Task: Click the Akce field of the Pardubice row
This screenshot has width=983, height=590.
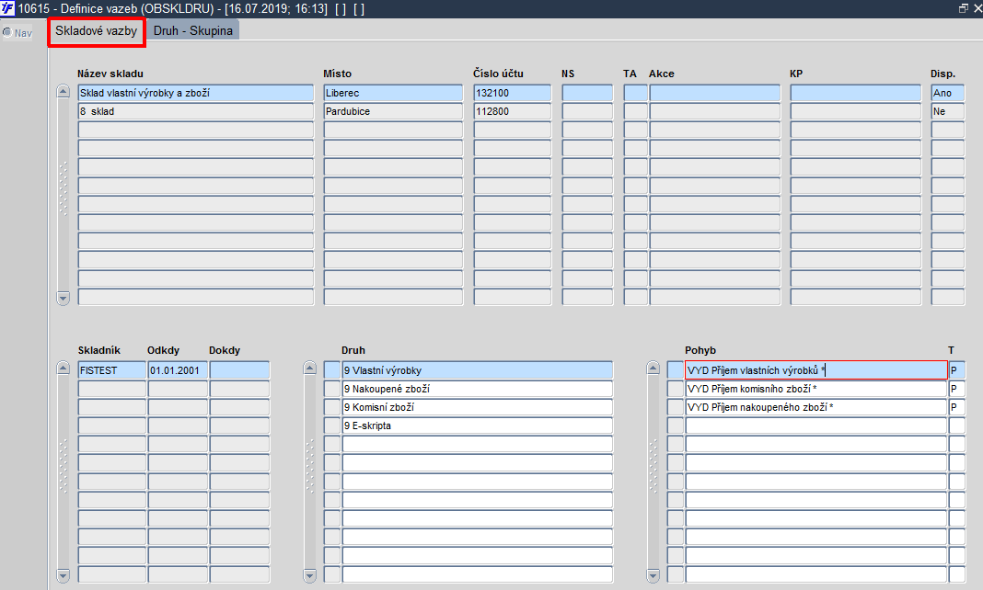Action: tap(714, 111)
